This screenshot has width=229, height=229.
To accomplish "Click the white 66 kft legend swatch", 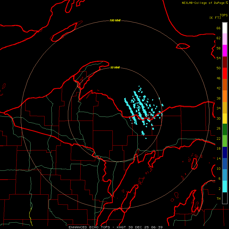I will (x=225, y=28).
